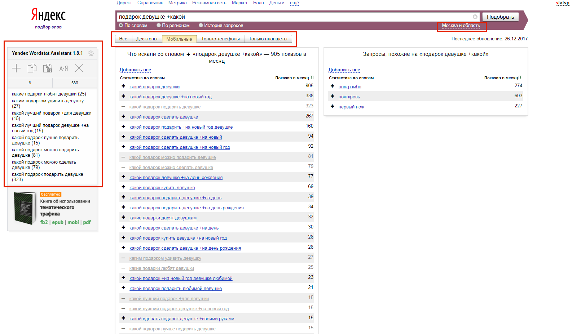Add 'какие подарки дарят девушкам' plus icon
The width and height of the screenshot is (581, 334).
point(123,217)
